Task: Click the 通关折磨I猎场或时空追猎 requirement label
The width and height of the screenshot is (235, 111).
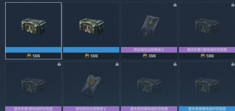Action: point(33,109)
